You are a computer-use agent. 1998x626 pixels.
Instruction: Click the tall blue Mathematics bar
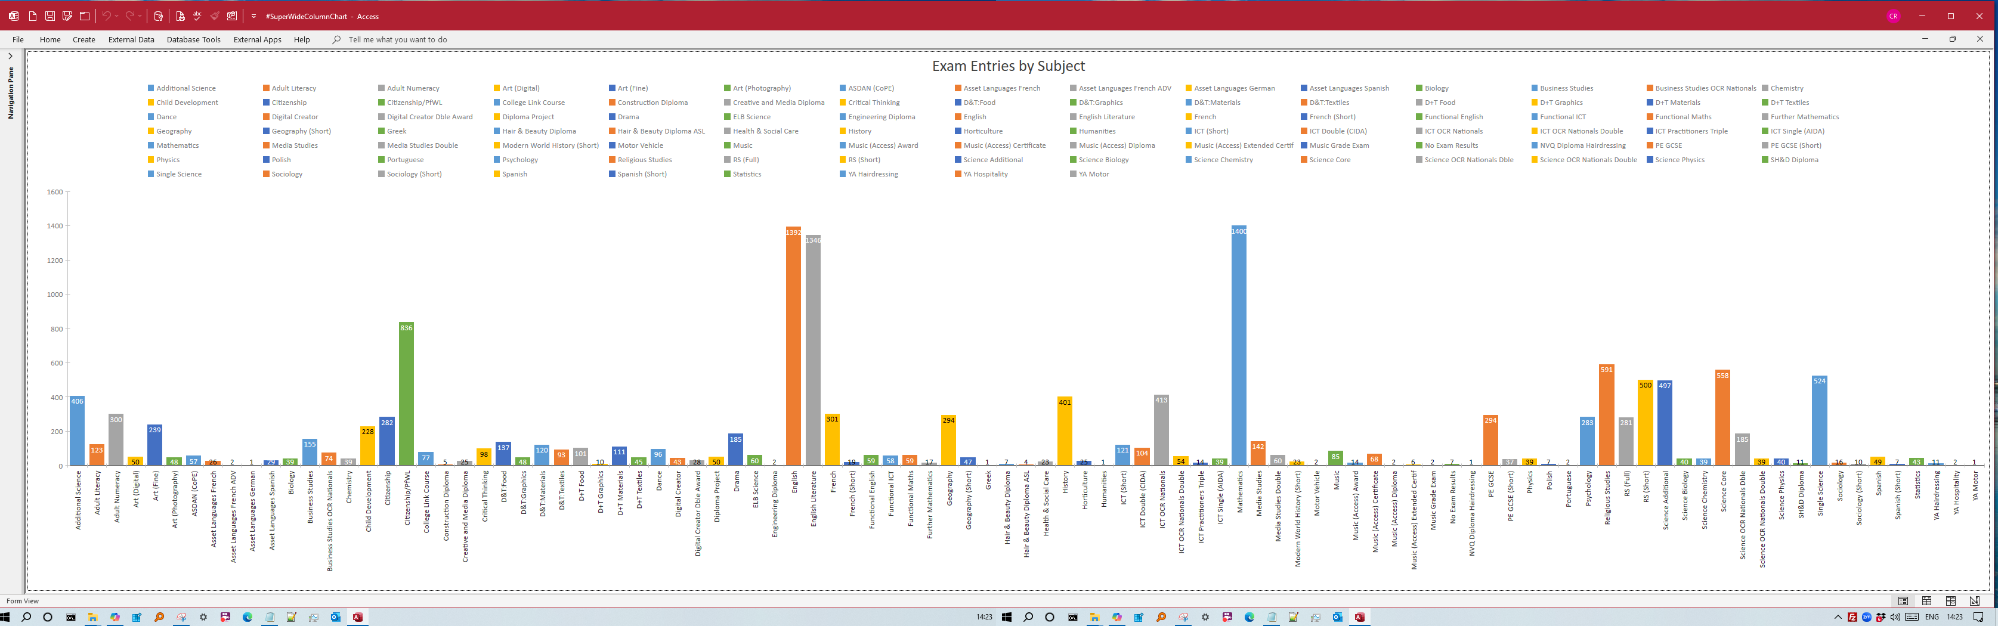[1239, 346]
